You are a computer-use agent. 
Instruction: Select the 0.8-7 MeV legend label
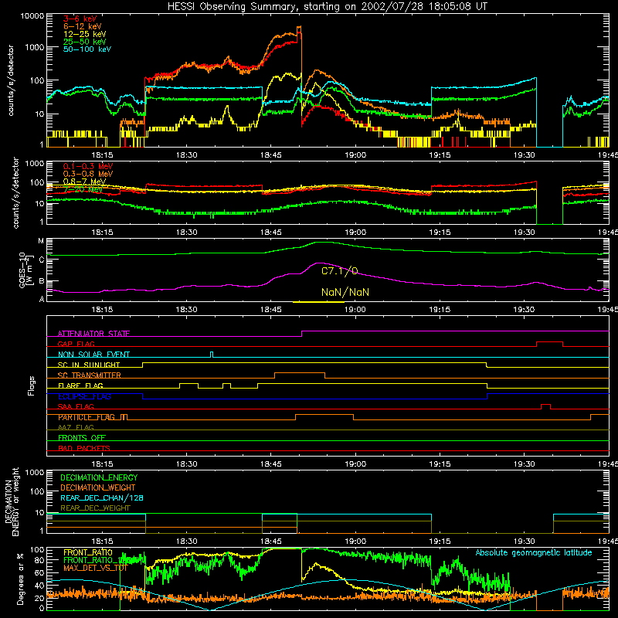tap(85, 182)
